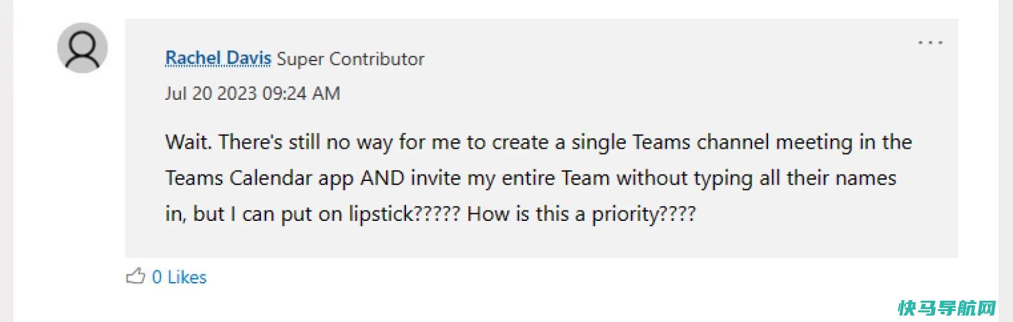The height and width of the screenshot is (322, 1013).
Task: Click the line starting "Teams Calendar app"
Action: (531, 178)
